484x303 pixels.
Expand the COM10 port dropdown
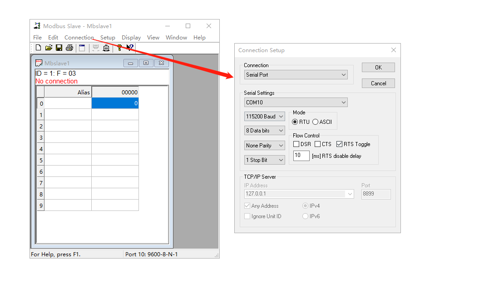pos(296,103)
